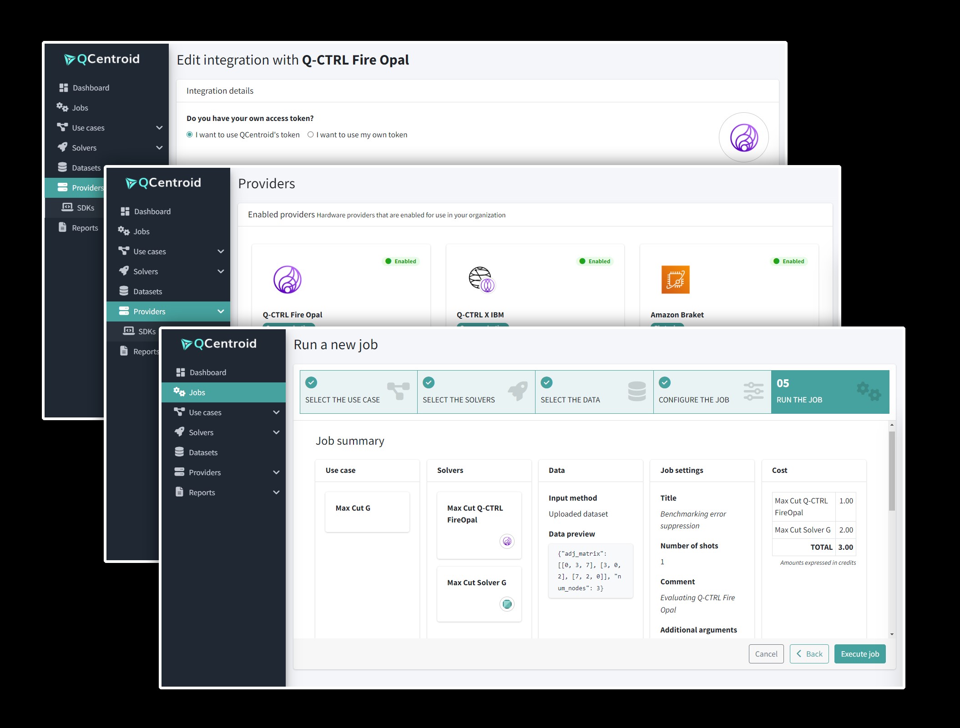Viewport: 960px width, 728px height.
Task: Click QCentroid logo in Edit integration window
Action: point(102,59)
